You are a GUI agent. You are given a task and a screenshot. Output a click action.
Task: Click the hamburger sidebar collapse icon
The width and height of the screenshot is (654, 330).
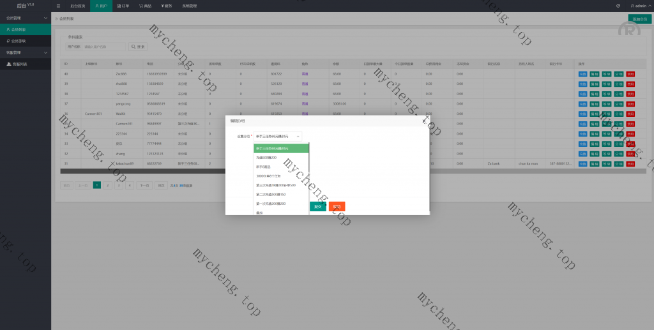point(58,6)
